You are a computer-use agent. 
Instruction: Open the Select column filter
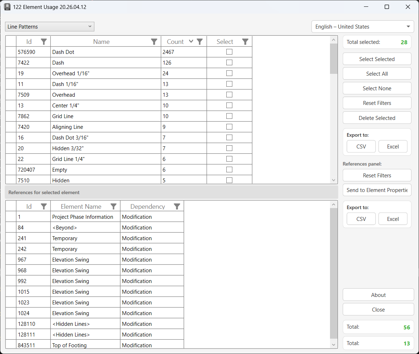point(245,42)
